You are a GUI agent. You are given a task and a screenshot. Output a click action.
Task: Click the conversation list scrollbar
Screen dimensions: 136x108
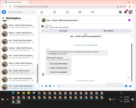click(x=37, y=73)
